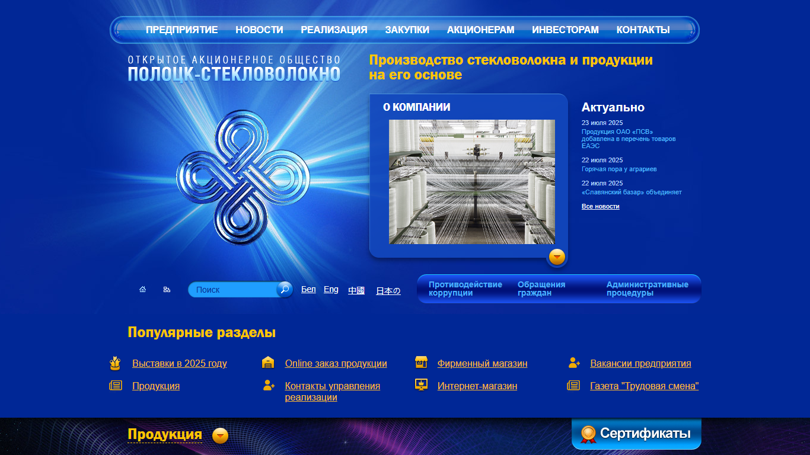810x455 pixels.
Task: Click the medal icon on Сертификаты button
Action: (x=588, y=434)
